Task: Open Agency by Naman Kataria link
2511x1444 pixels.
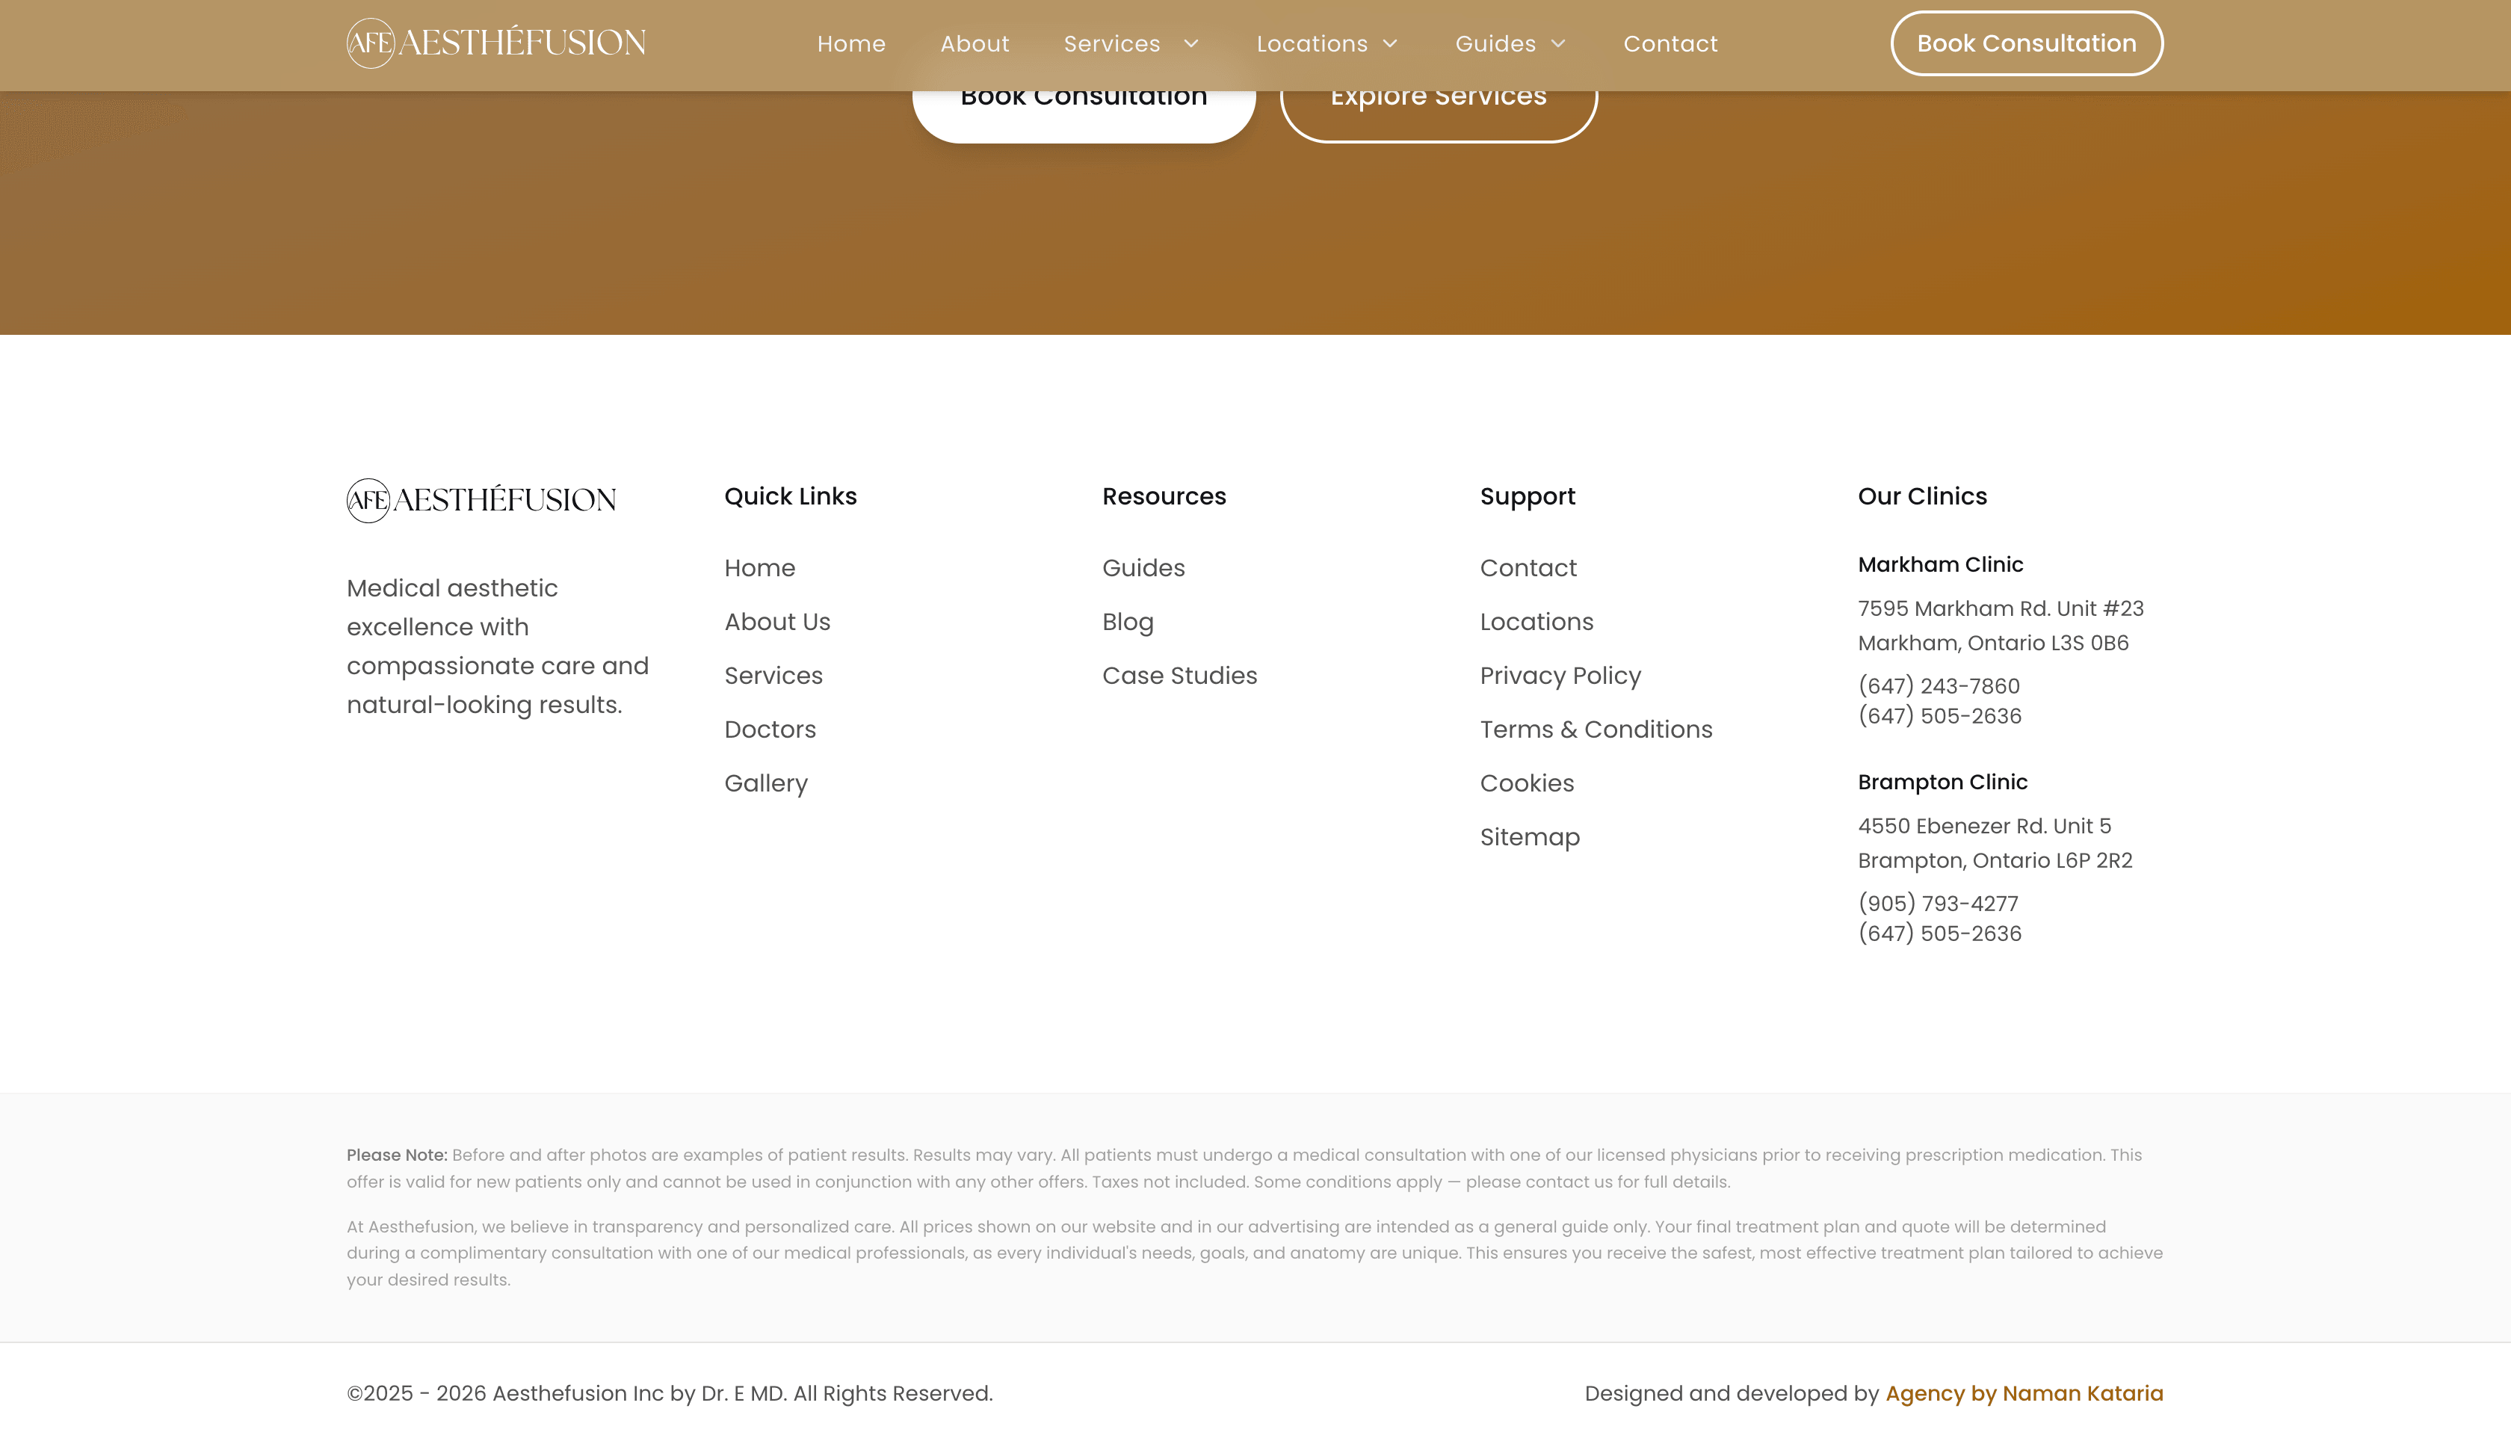Action: (2024, 1393)
